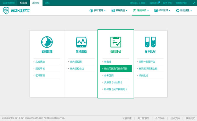Screen dimensions: 197x121
Task: Click the 样本比对 card title
Action: [x=150, y=51]
